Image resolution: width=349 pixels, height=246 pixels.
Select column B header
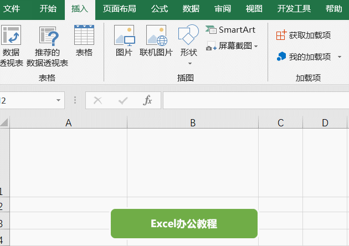click(193, 122)
